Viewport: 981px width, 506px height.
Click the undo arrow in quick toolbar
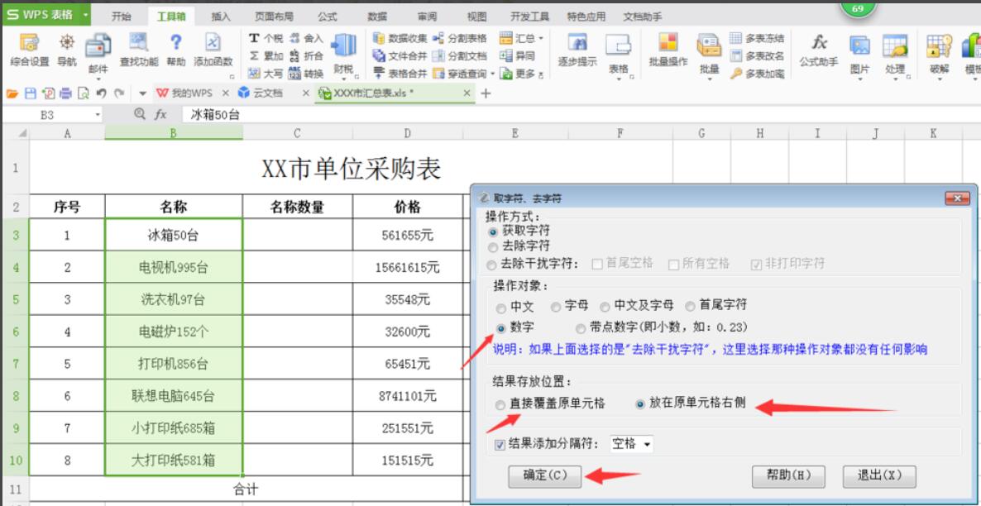click(102, 93)
